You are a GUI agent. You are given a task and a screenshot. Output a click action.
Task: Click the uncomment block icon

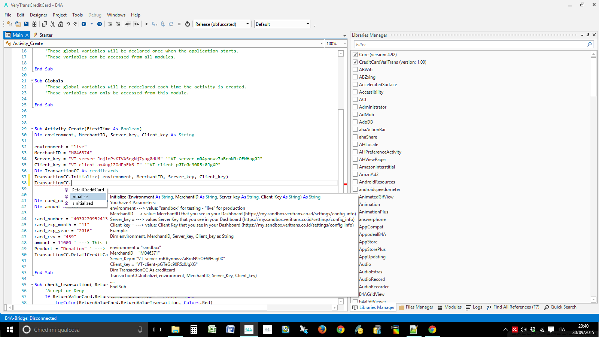[118, 24]
